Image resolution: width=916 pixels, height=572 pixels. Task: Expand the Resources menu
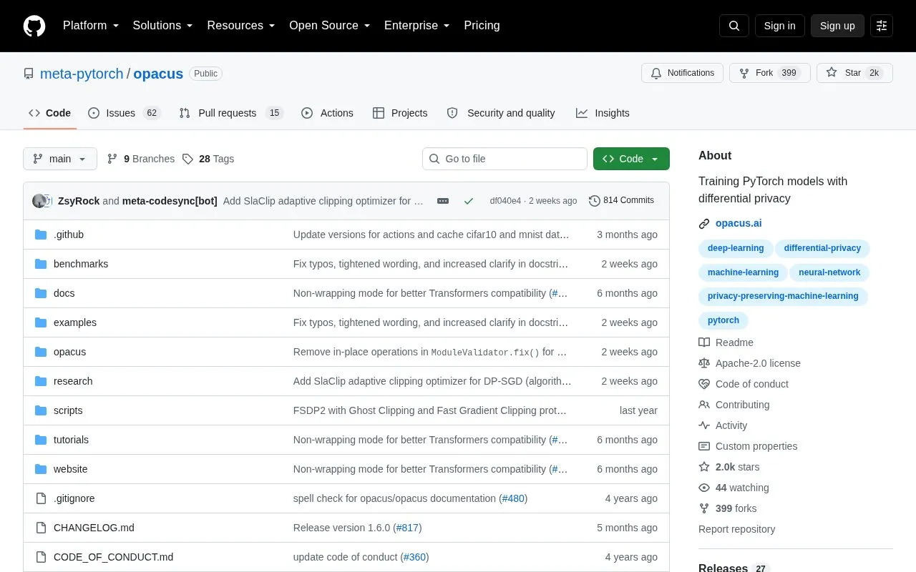pyautogui.click(x=241, y=26)
